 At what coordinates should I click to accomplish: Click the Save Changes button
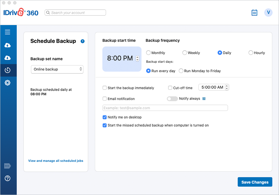click(255, 182)
